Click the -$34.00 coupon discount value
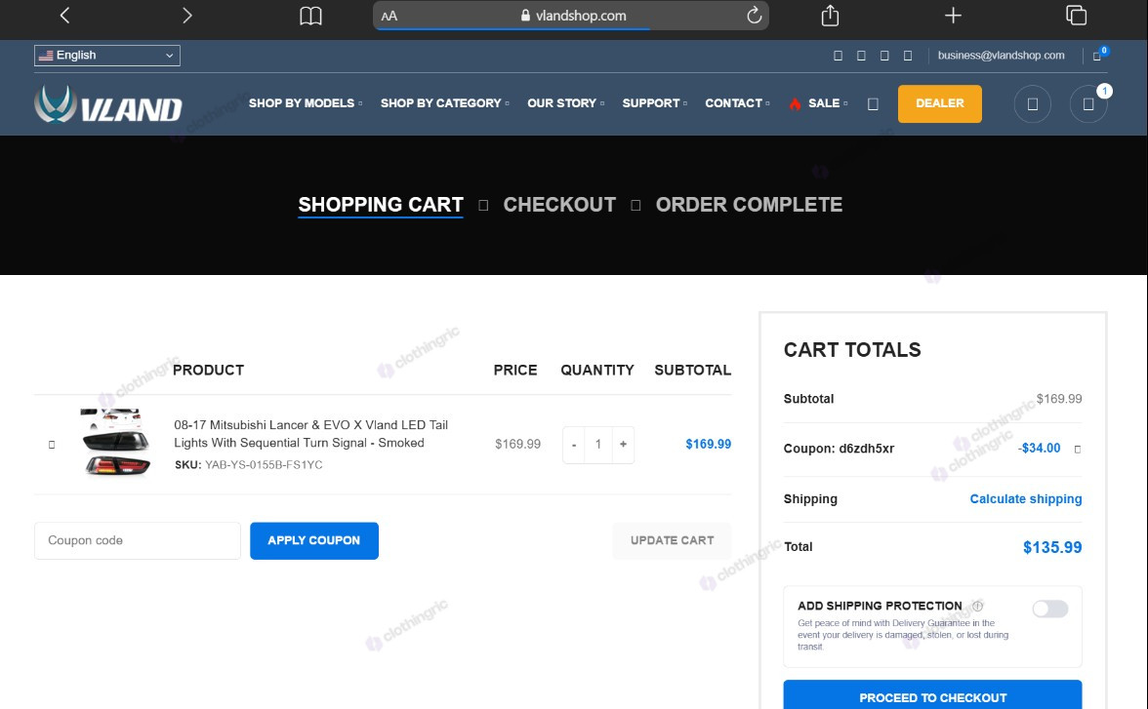Screen dimensions: 1148x709 (1039, 449)
